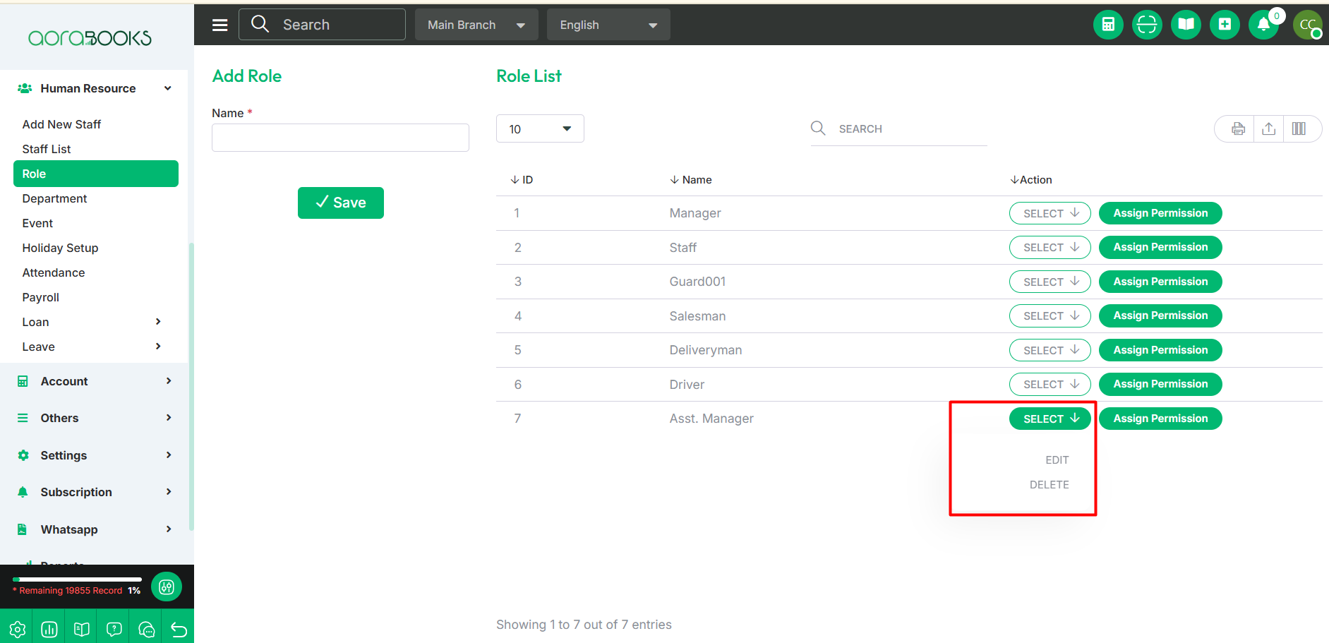Open Payroll in sidebar
The image size is (1329, 643).
point(41,297)
